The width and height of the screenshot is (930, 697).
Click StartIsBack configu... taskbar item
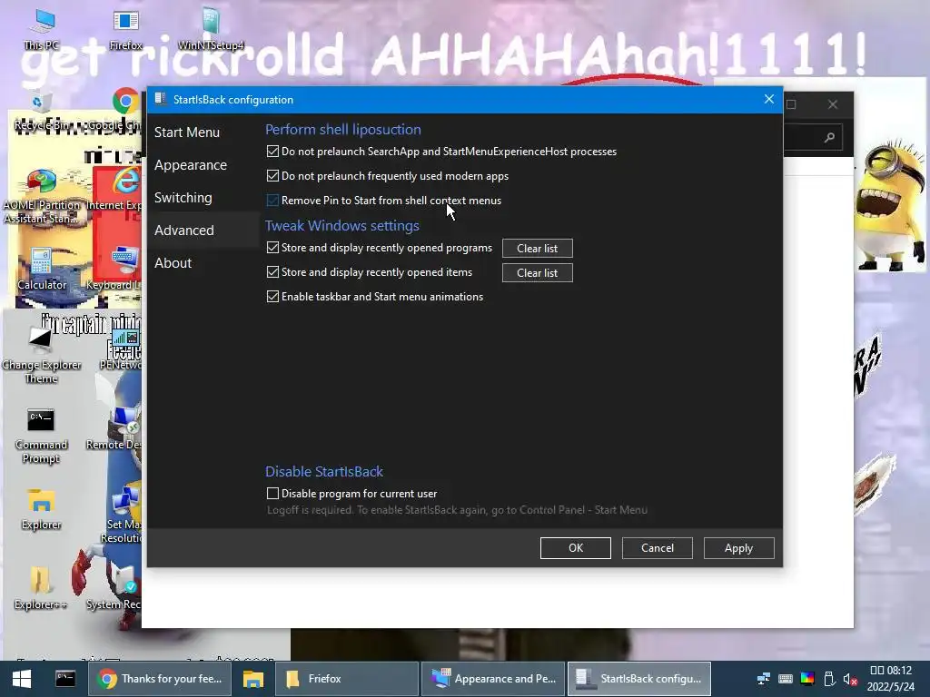[639, 679]
